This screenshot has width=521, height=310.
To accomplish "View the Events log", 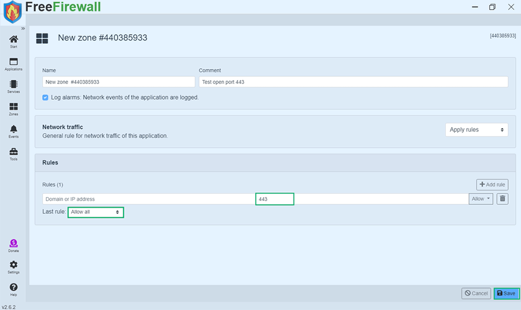I will [13, 131].
